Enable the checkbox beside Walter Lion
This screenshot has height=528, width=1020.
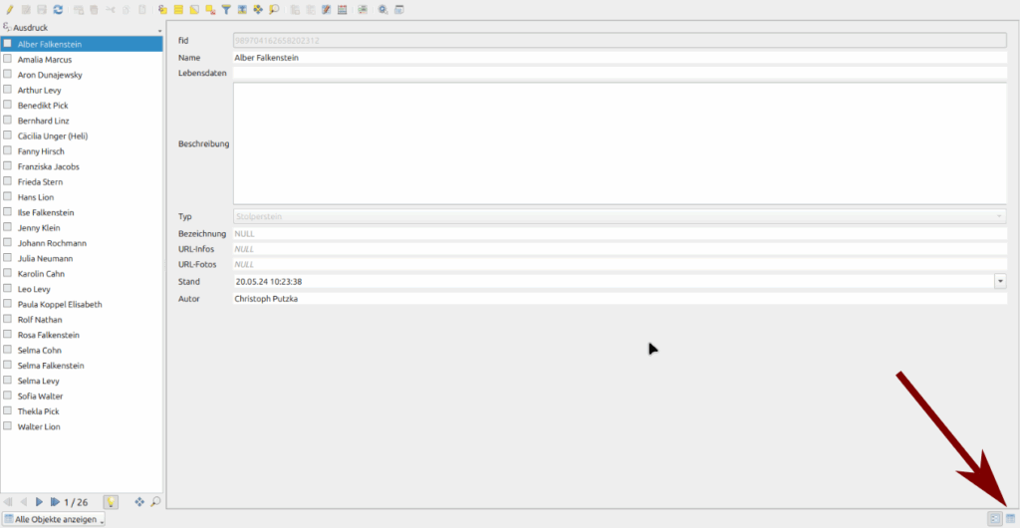(8, 426)
